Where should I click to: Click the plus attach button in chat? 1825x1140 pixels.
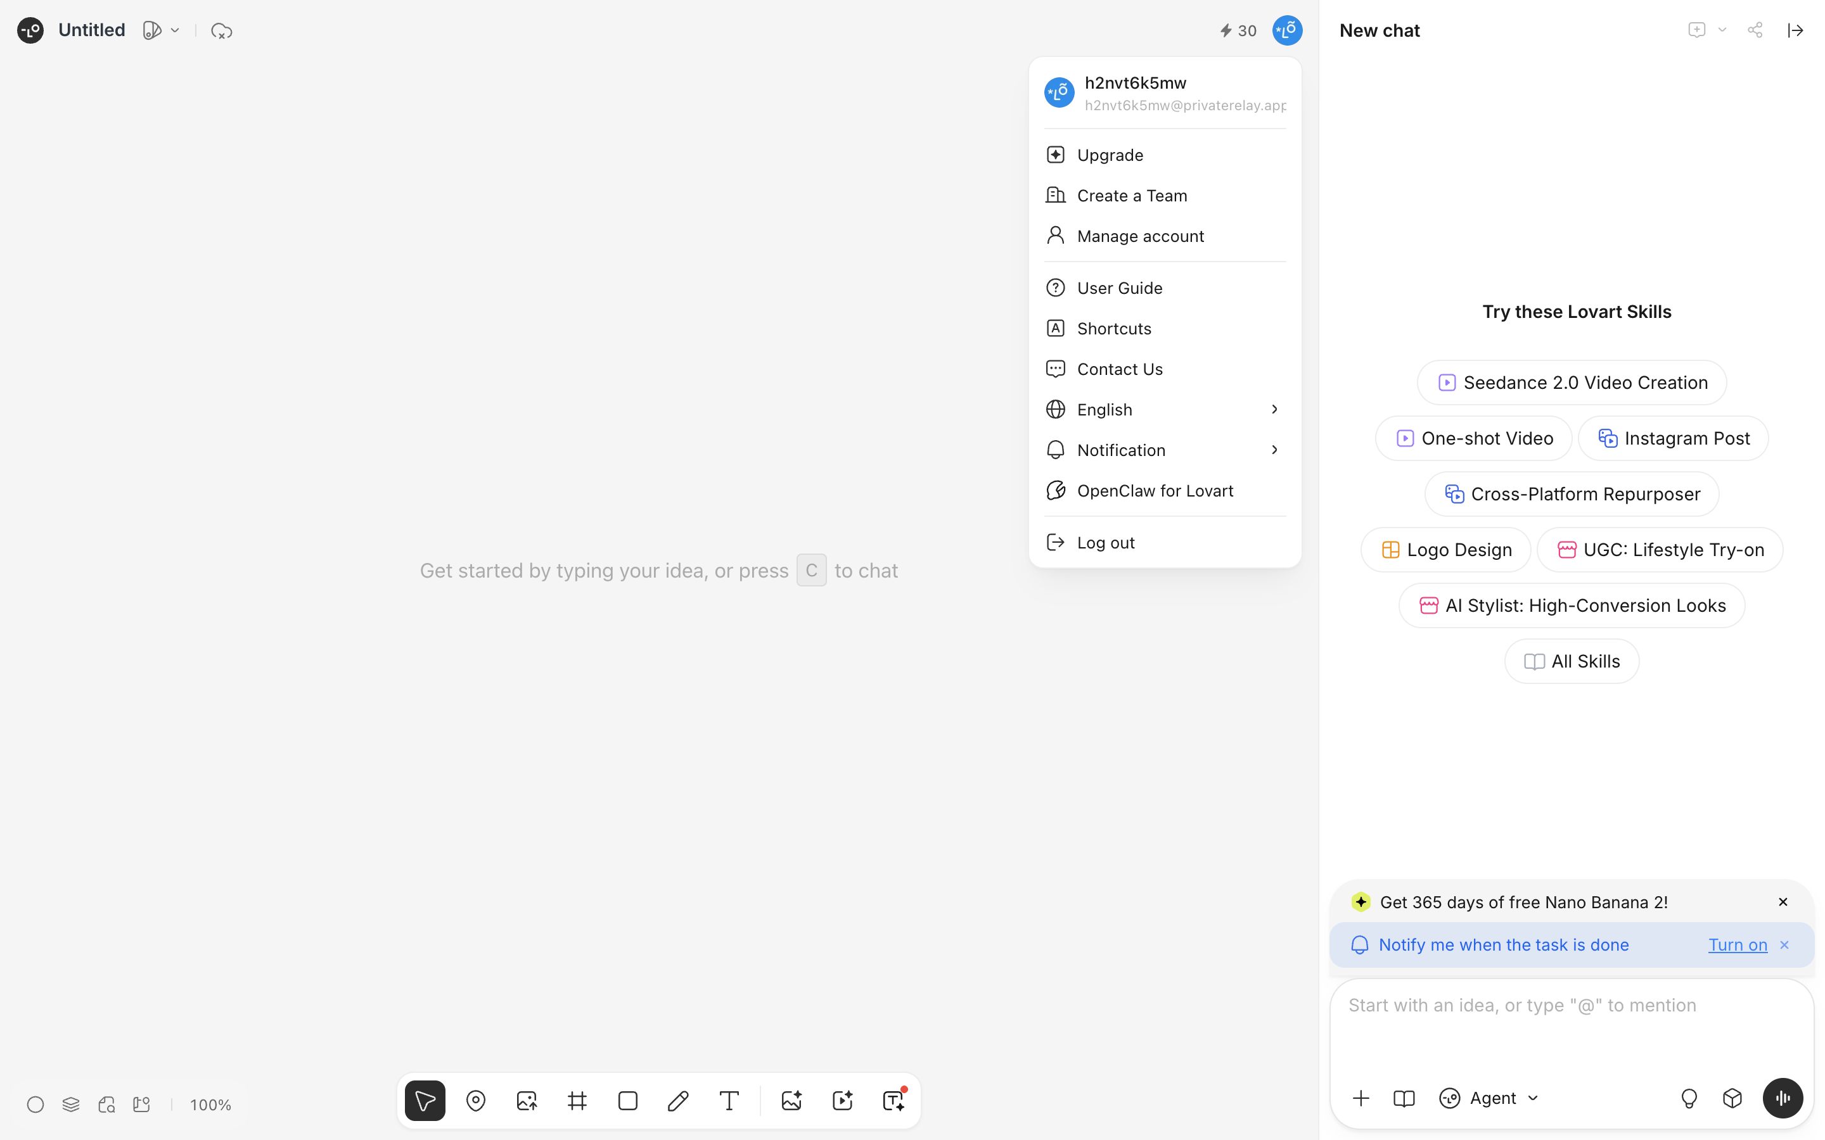click(1361, 1098)
